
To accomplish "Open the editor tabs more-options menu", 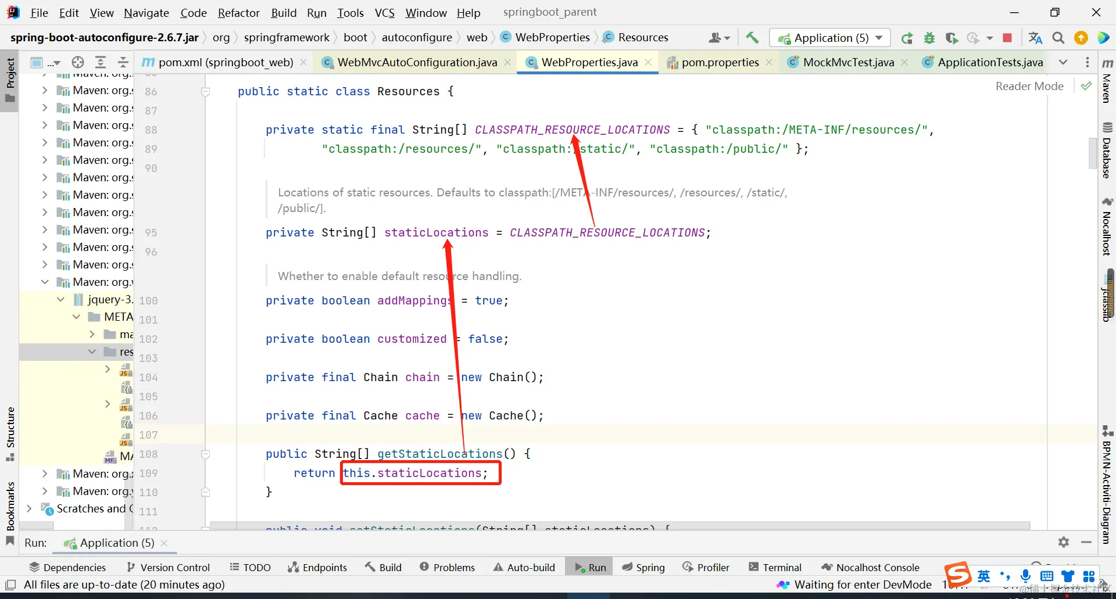I will (1088, 62).
